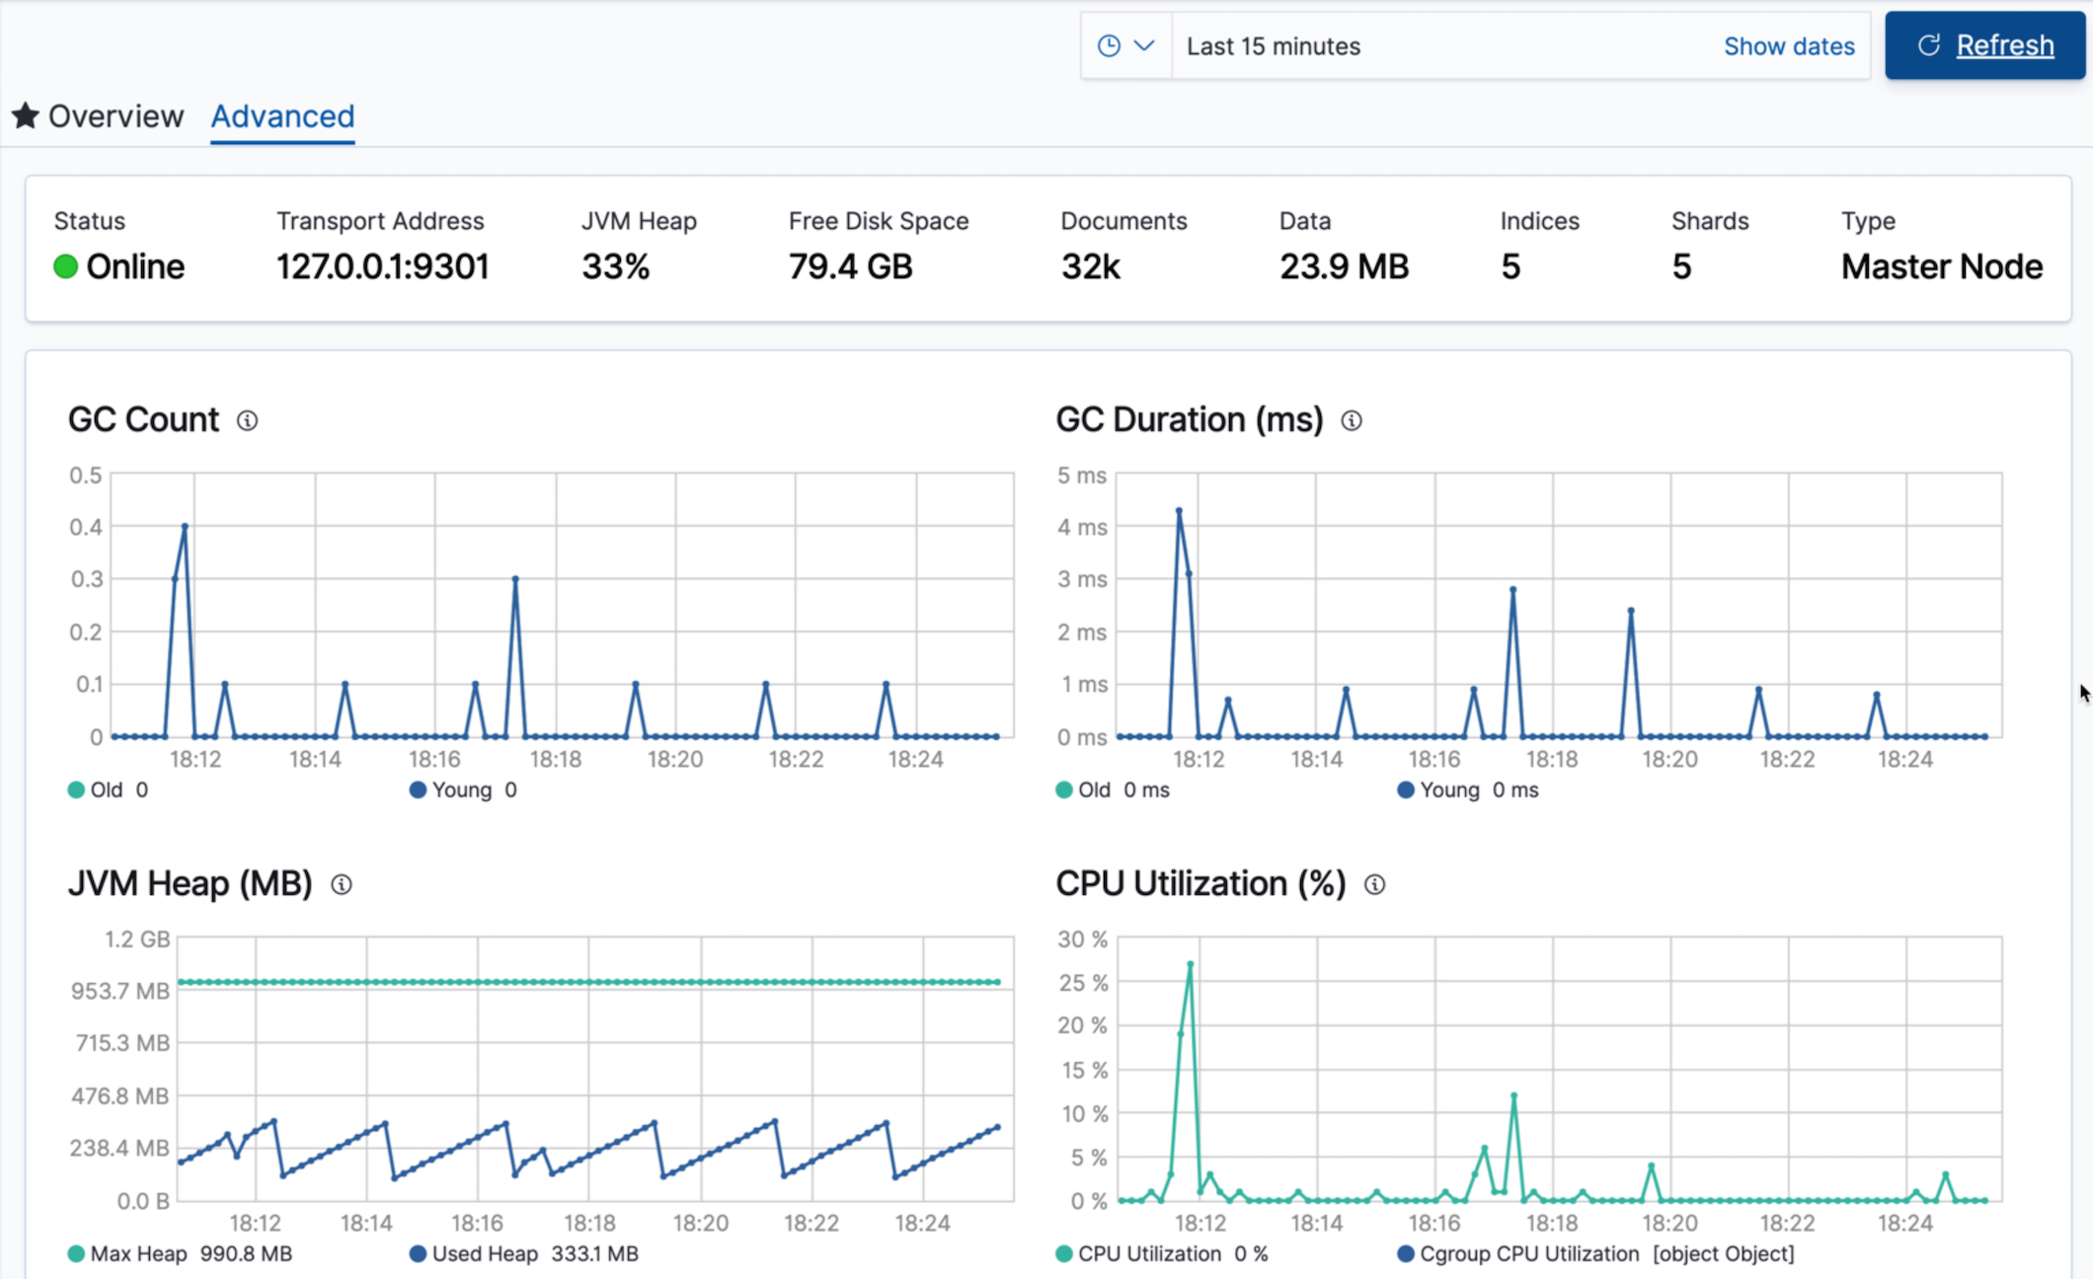Viewport: 2093px width, 1279px height.
Task: Click the Show dates link
Action: click(x=1789, y=45)
